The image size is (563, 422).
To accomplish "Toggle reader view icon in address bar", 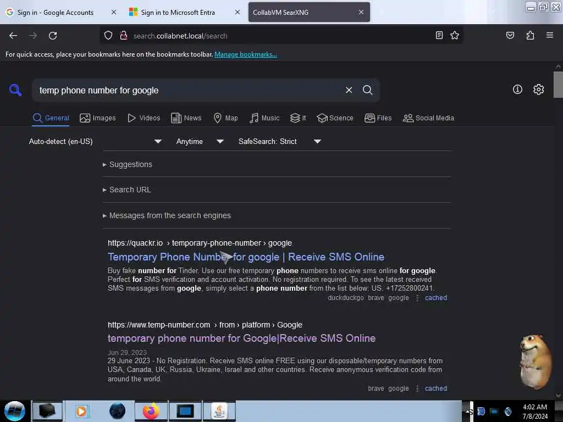I will pyautogui.click(x=439, y=35).
